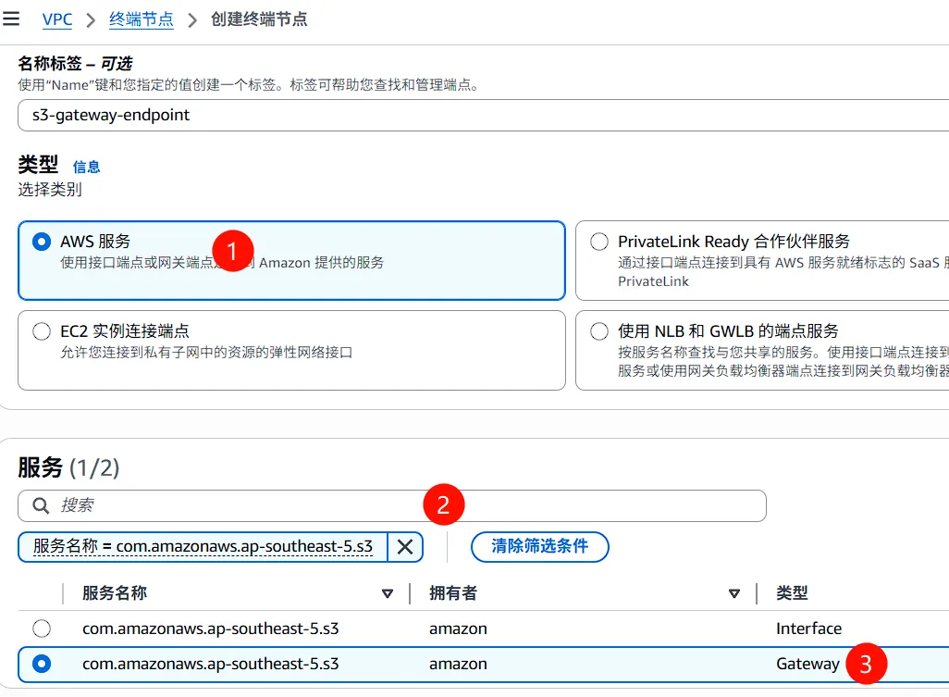Open the 信息 link next to 类型
The width and height of the screenshot is (949, 697).
(87, 167)
